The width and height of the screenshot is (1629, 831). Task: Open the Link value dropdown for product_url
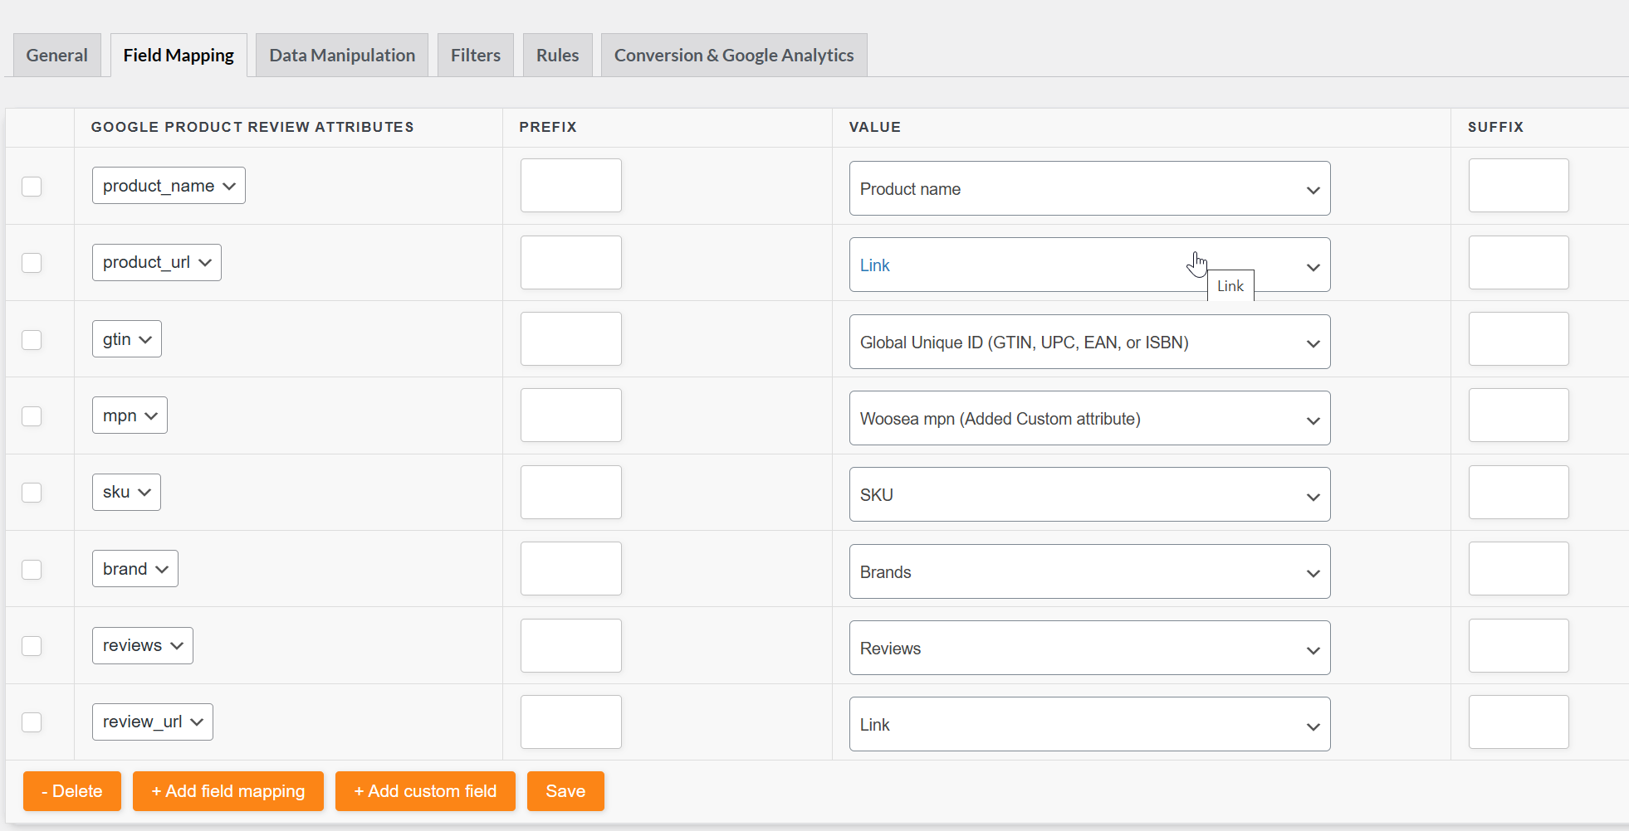pyautogui.click(x=1089, y=265)
